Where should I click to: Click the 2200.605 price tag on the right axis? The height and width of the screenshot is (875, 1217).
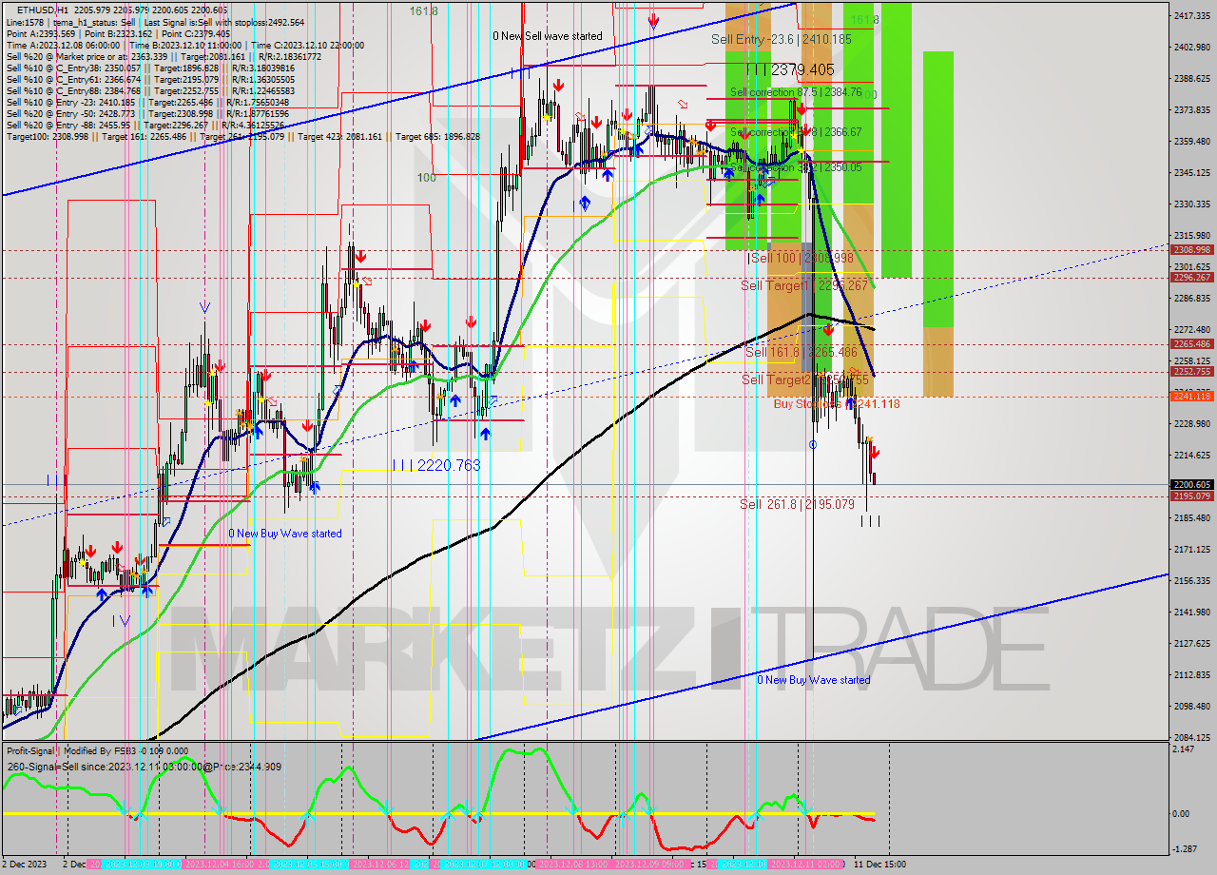click(x=1192, y=485)
